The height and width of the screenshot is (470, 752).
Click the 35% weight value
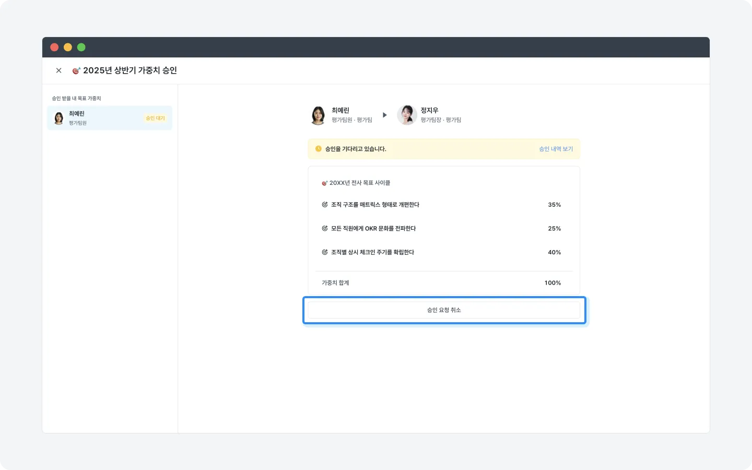point(554,205)
